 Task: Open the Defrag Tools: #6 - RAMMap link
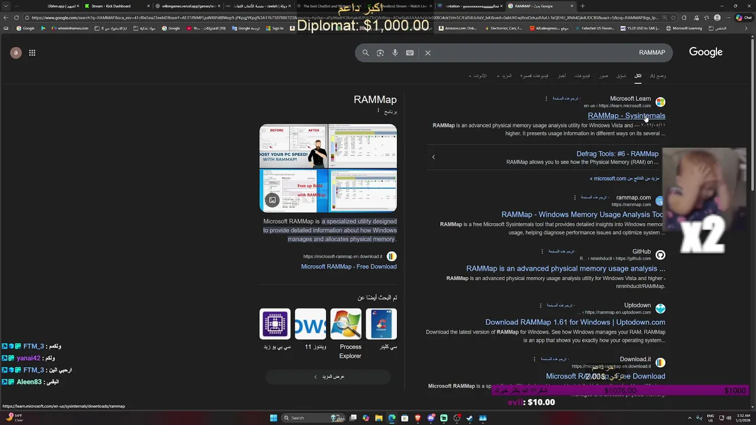coord(617,153)
